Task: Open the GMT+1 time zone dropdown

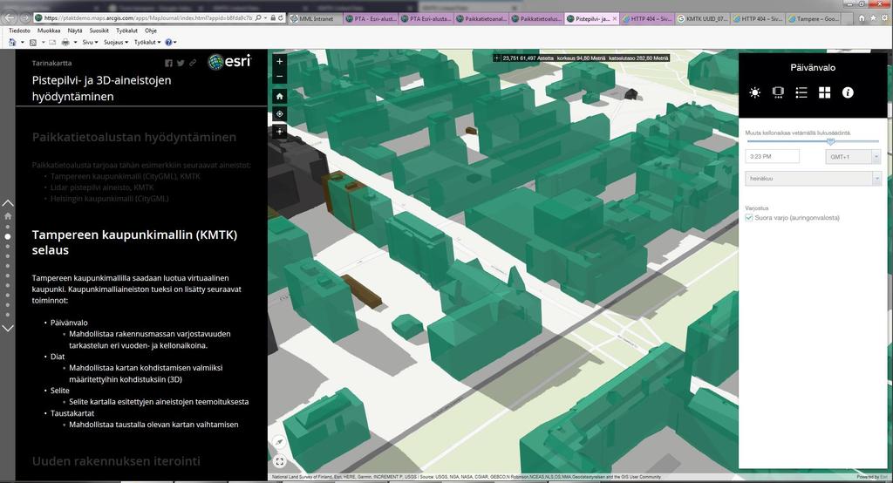Action: tap(853, 157)
